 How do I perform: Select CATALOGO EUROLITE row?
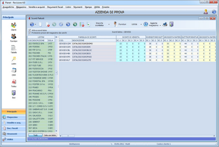(x=137, y=60)
